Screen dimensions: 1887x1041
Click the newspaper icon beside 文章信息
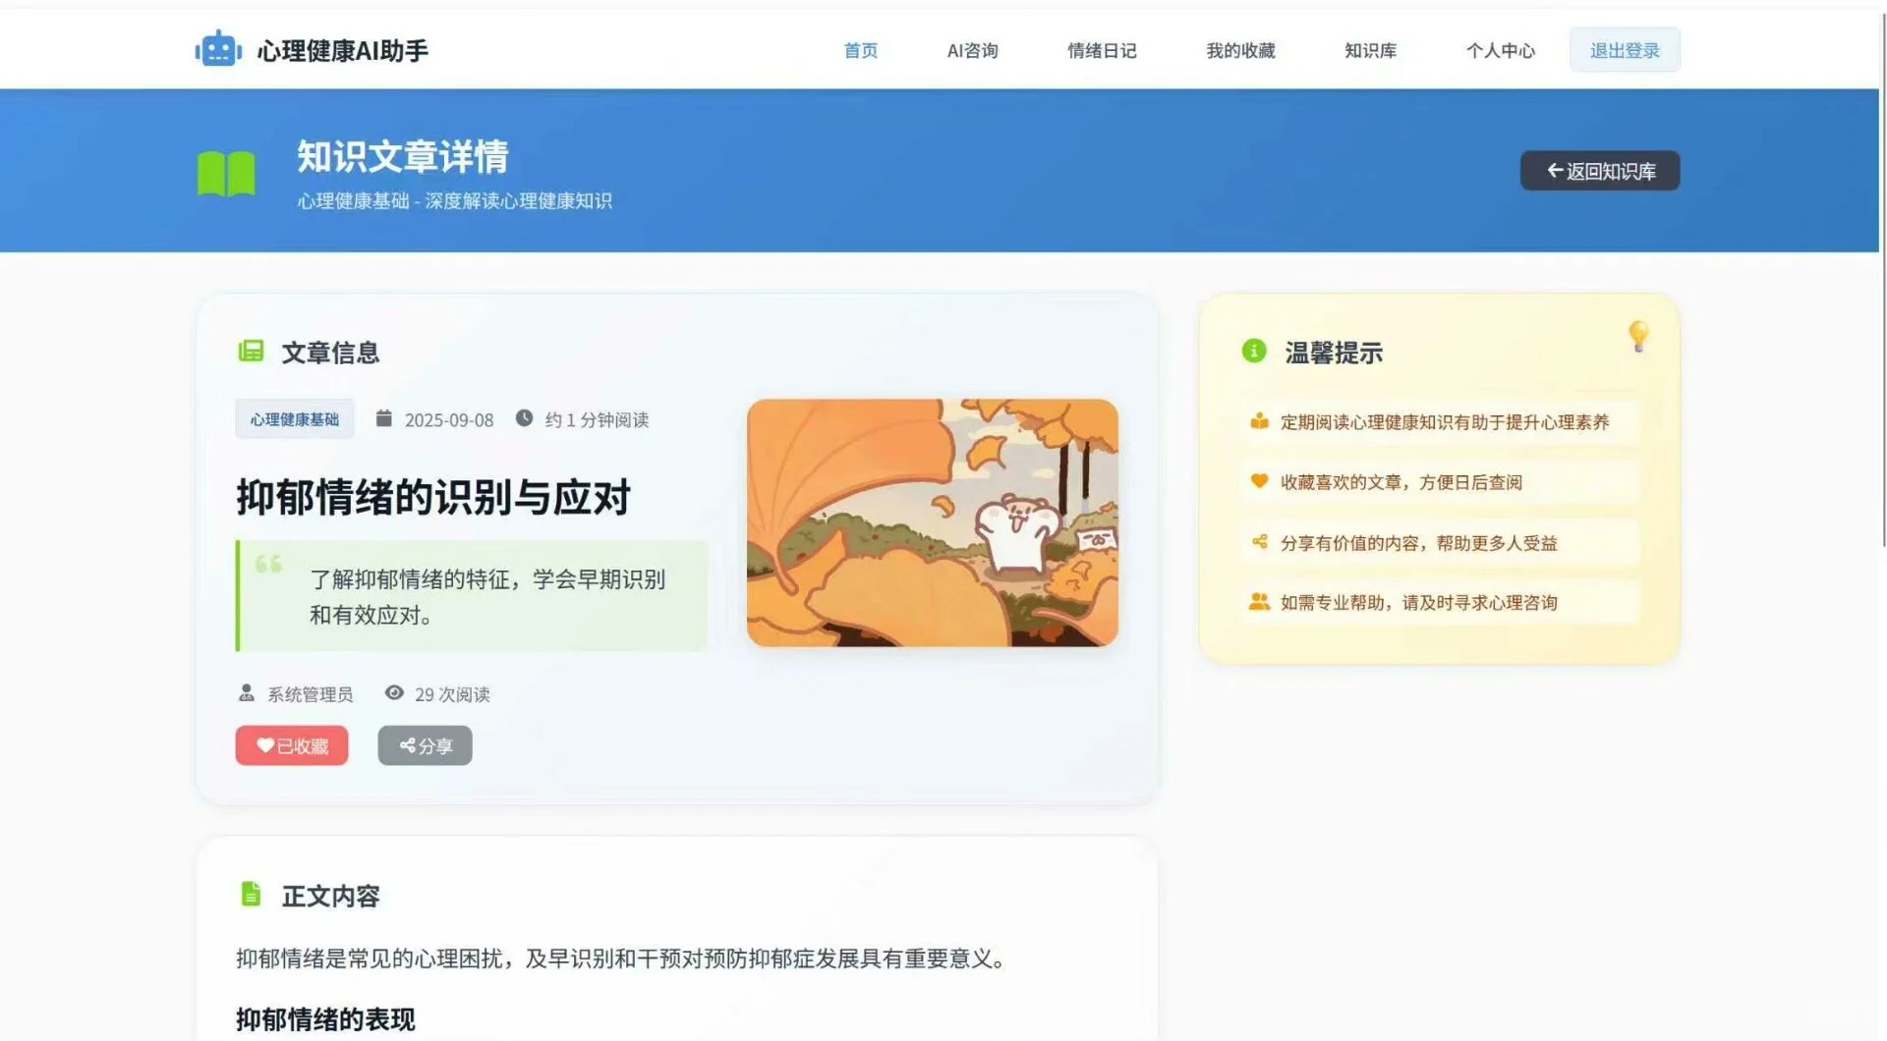tap(252, 352)
